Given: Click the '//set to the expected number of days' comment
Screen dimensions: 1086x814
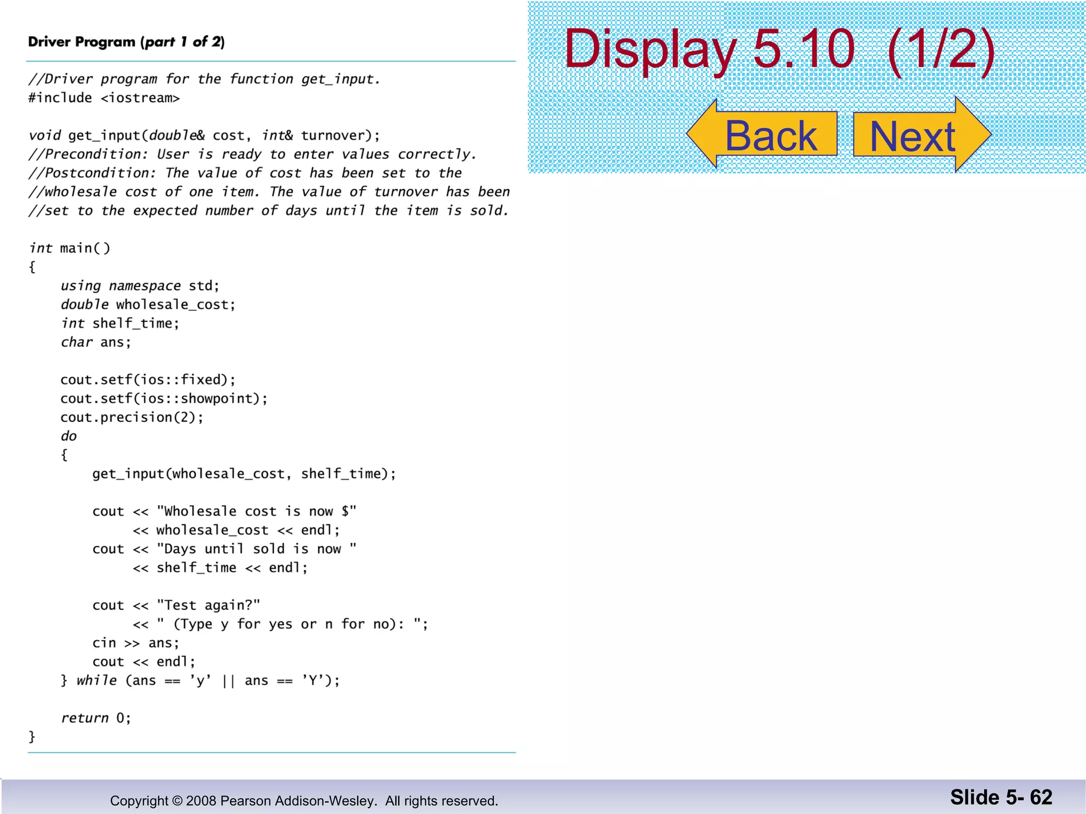Looking at the screenshot, I should (269, 211).
